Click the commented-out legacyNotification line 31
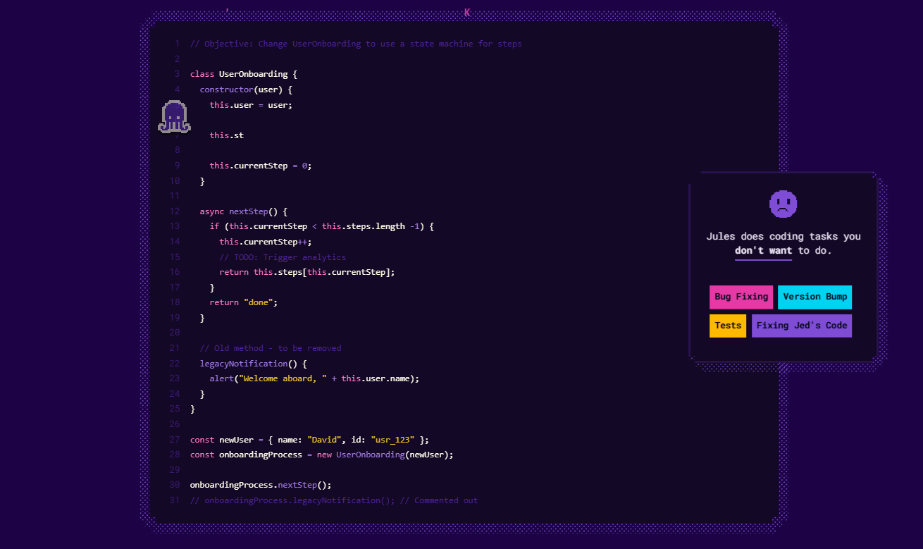 (x=334, y=500)
